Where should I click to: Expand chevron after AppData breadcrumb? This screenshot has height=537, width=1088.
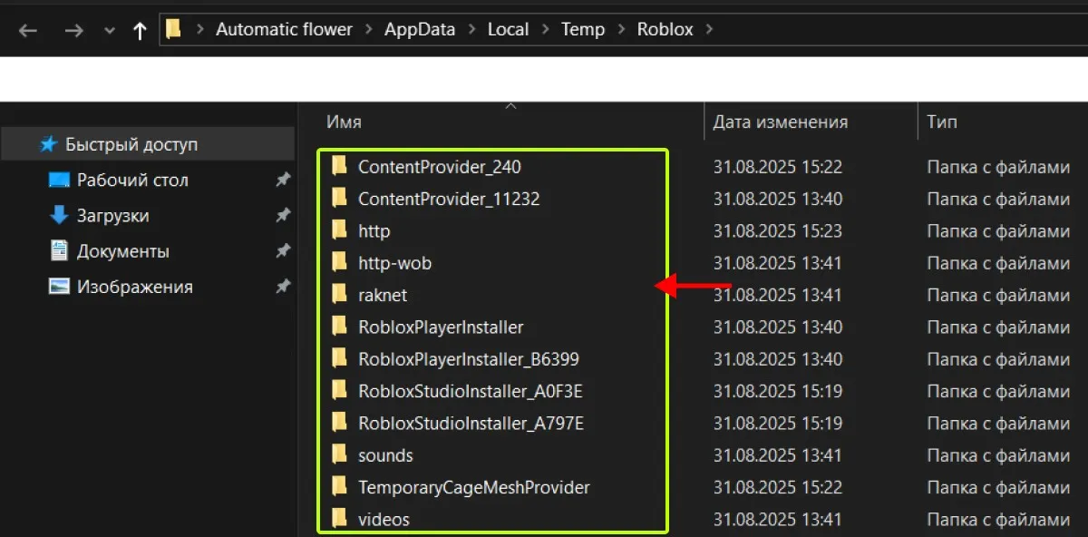(472, 30)
